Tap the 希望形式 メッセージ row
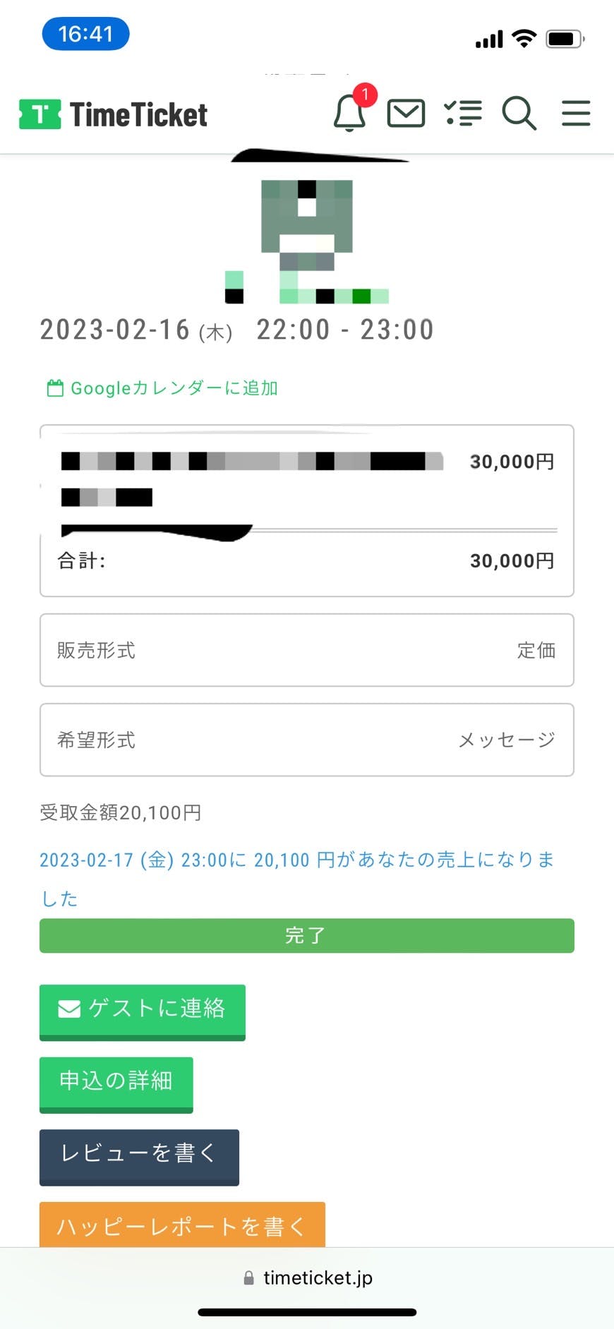 pos(306,740)
